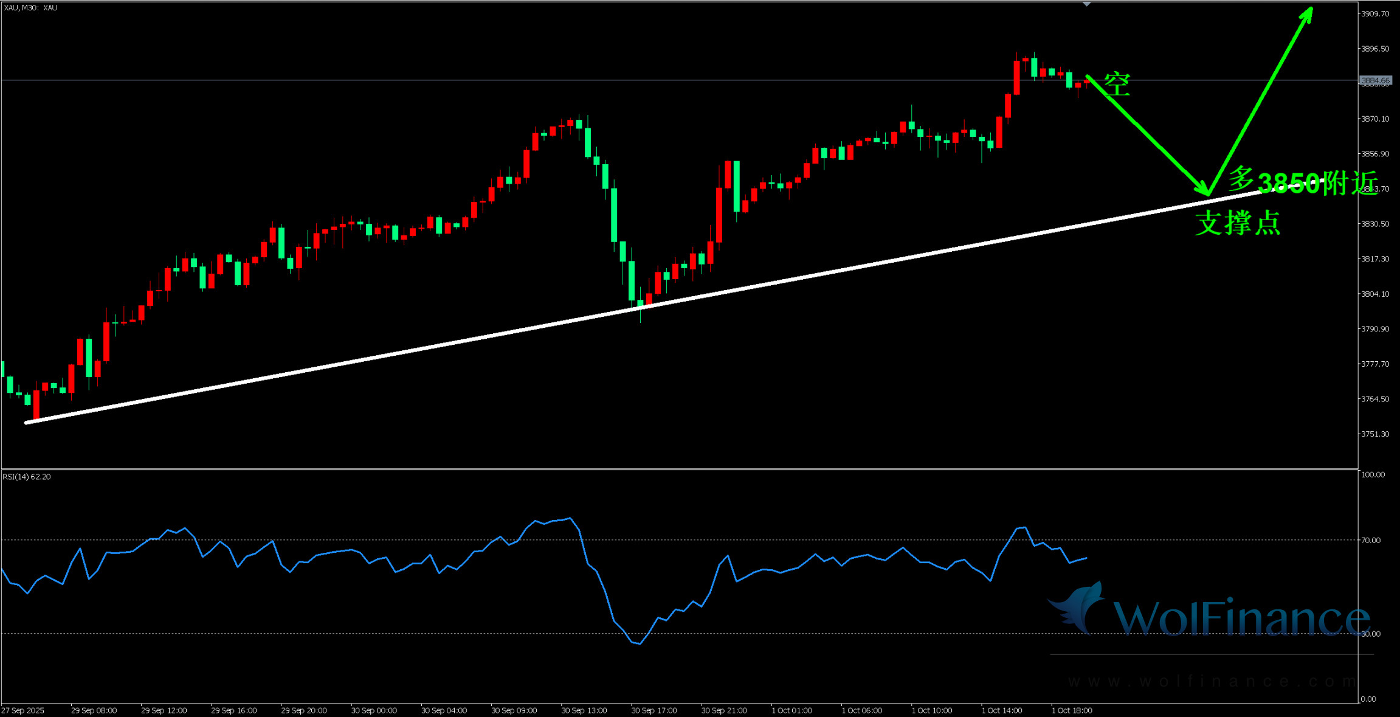The image size is (1400, 717).
Task: Select the 支撑点 text annotation
Action: [x=1238, y=223]
